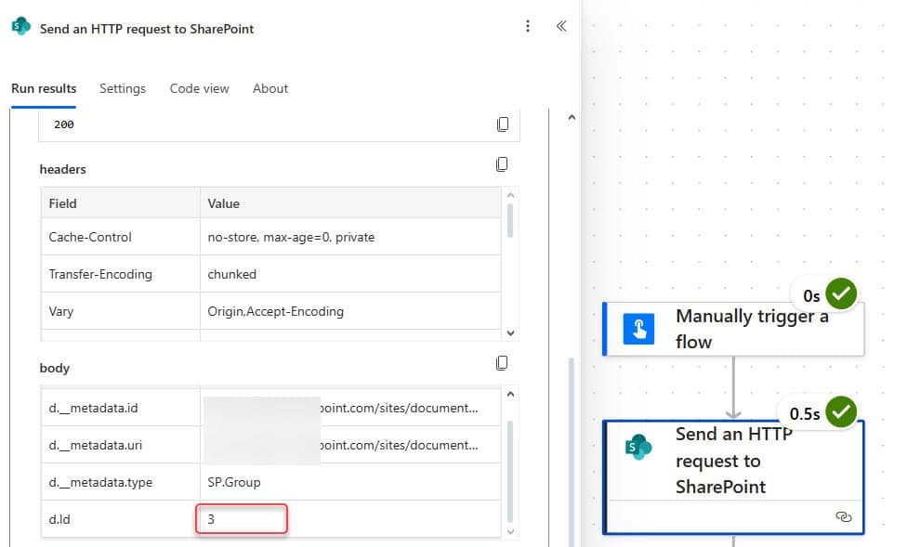Click the SP.Group value

[x=233, y=482]
